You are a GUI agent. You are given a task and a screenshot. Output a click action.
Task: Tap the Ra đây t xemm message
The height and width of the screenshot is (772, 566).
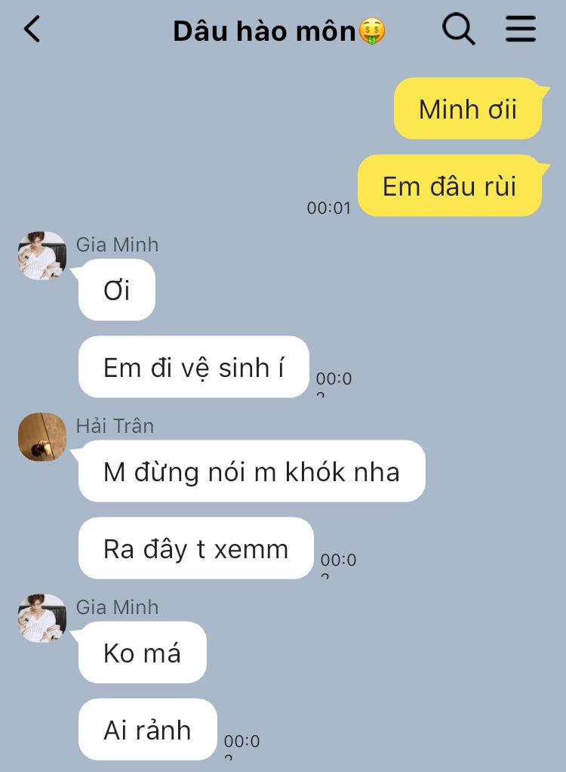click(195, 548)
